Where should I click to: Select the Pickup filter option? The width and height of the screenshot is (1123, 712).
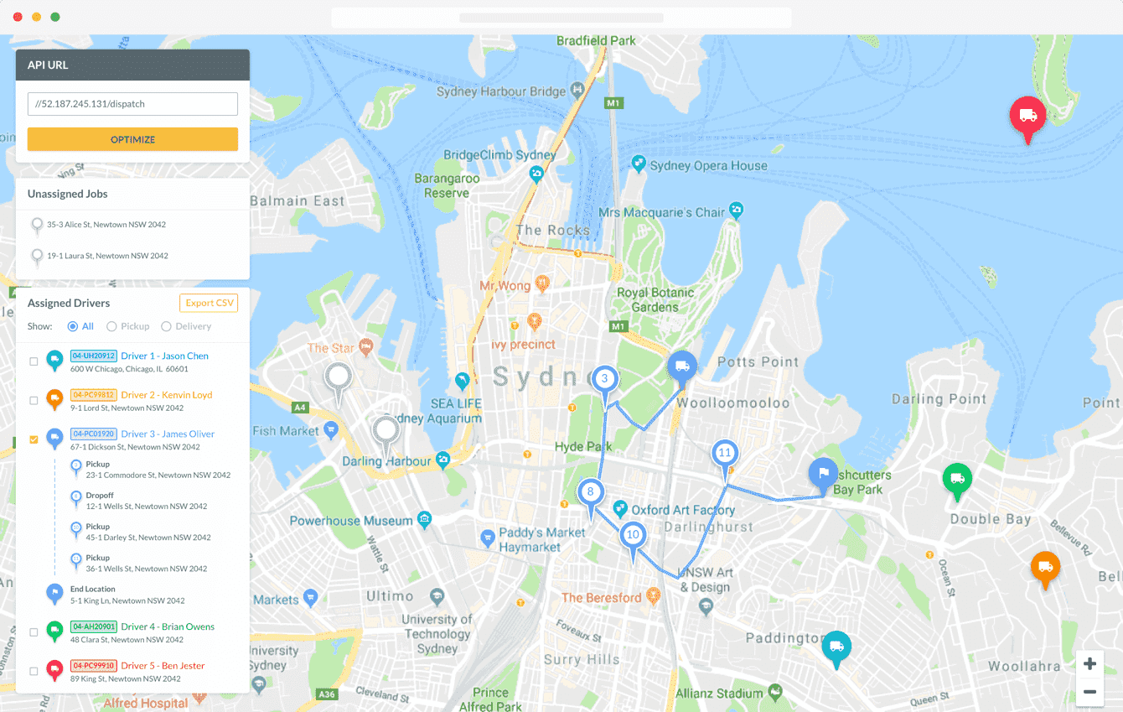[x=111, y=326]
